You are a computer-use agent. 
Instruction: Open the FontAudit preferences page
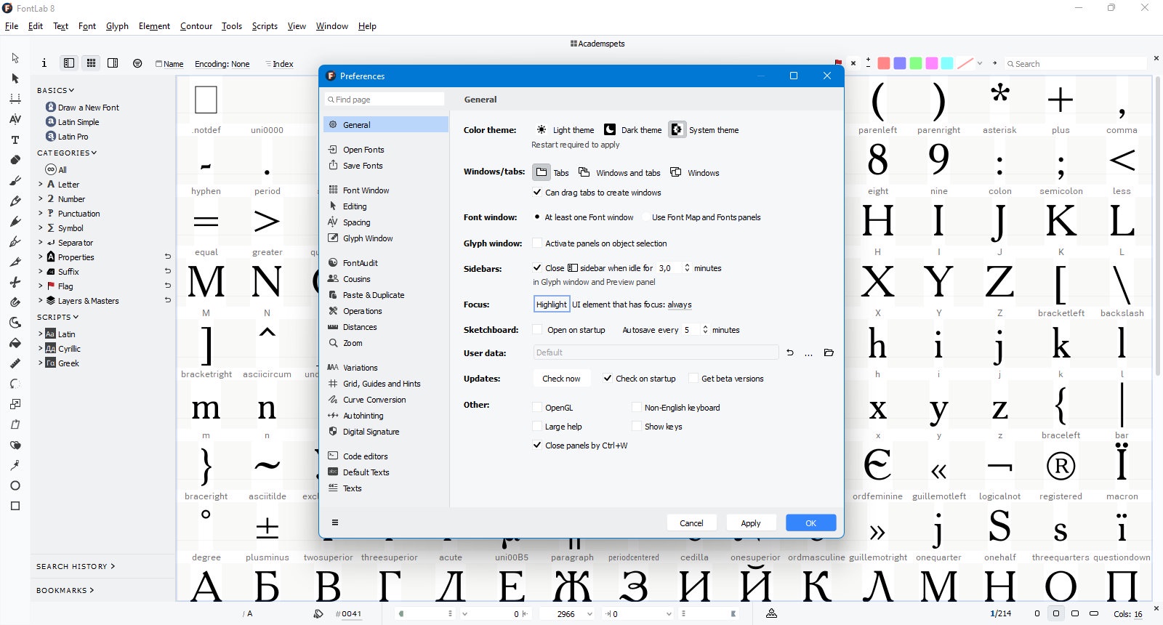tap(360, 263)
